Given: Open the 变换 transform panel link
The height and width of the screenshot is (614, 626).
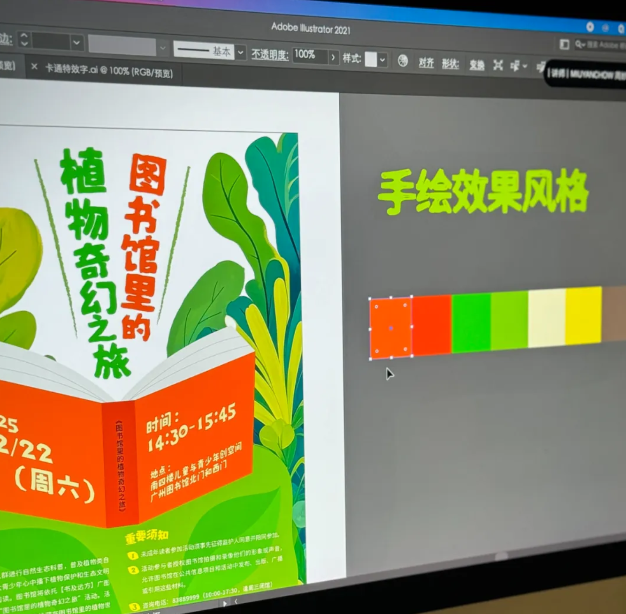Looking at the screenshot, I should click(x=476, y=65).
